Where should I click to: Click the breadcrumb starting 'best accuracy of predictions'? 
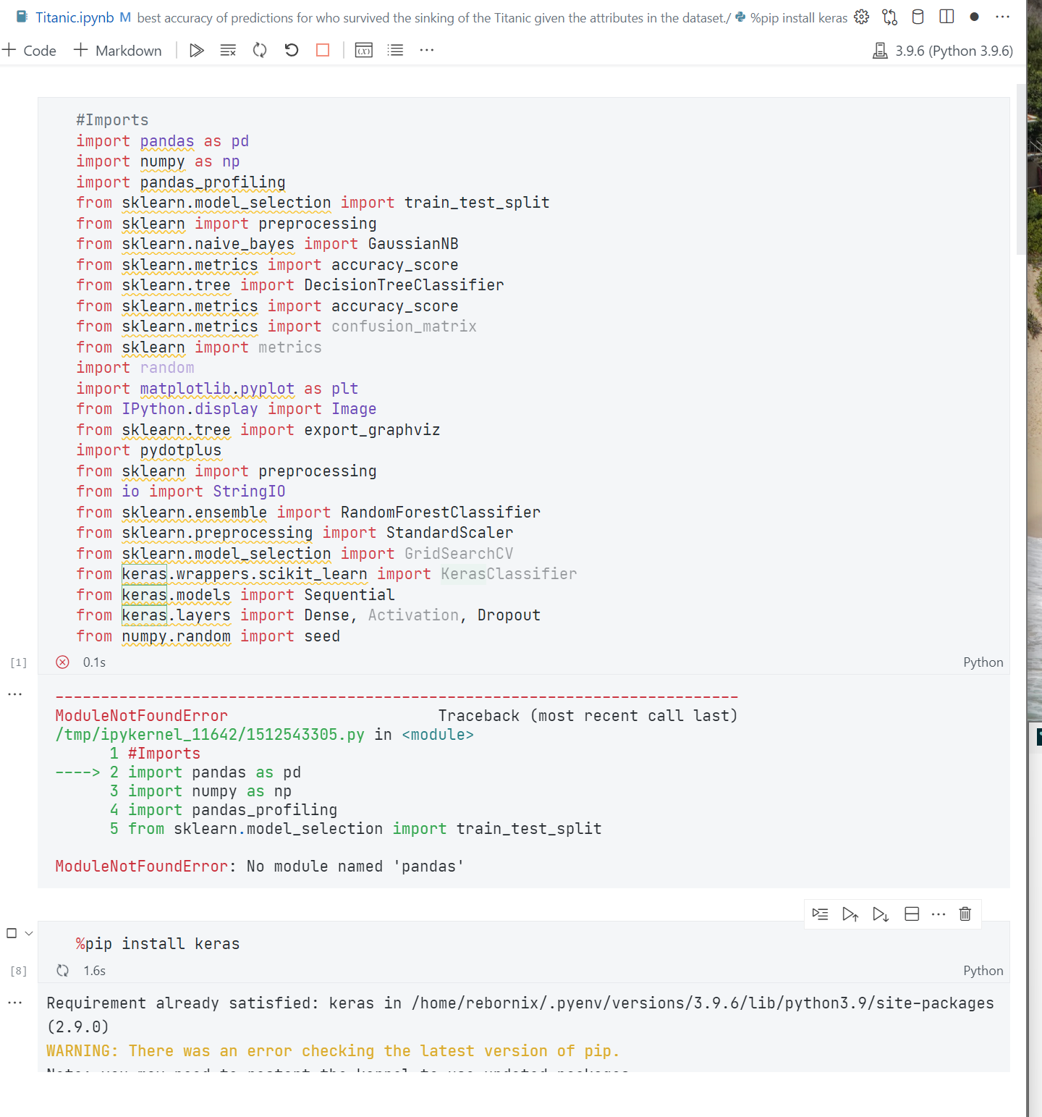click(x=433, y=17)
